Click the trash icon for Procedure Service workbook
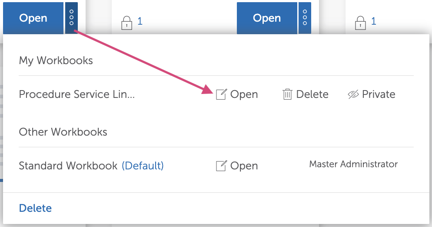The image size is (432, 227). [x=287, y=94]
